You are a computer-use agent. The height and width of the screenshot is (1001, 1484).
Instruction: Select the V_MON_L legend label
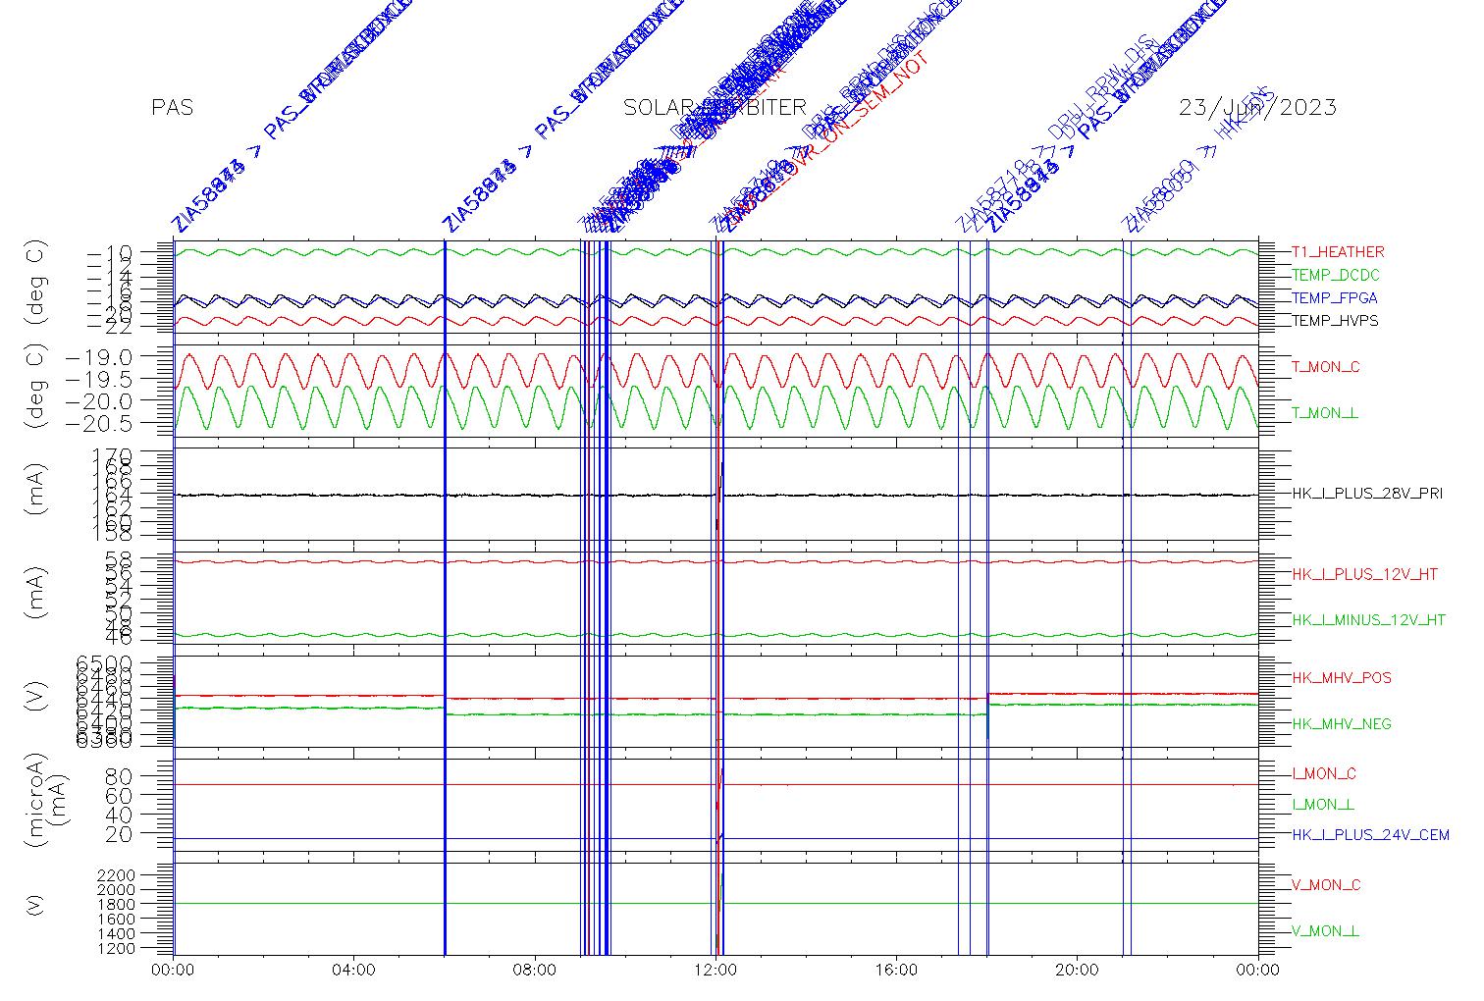coord(1325,931)
